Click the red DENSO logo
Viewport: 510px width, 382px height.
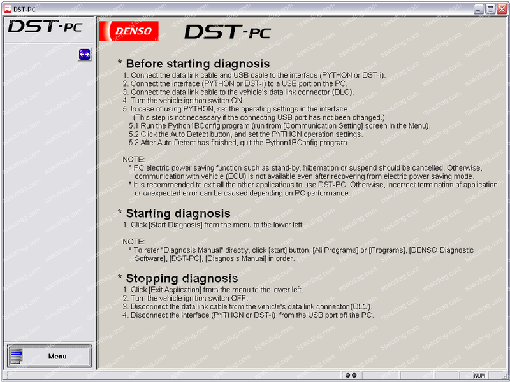(x=129, y=31)
